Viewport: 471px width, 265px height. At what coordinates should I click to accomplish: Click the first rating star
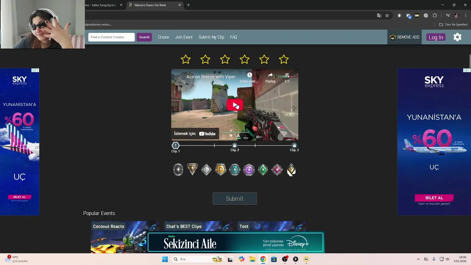point(185,59)
